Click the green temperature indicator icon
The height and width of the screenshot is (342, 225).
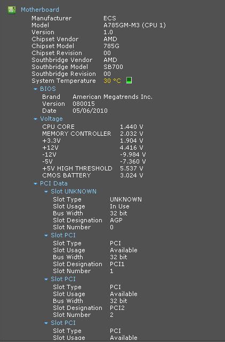(x=129, y=80)
